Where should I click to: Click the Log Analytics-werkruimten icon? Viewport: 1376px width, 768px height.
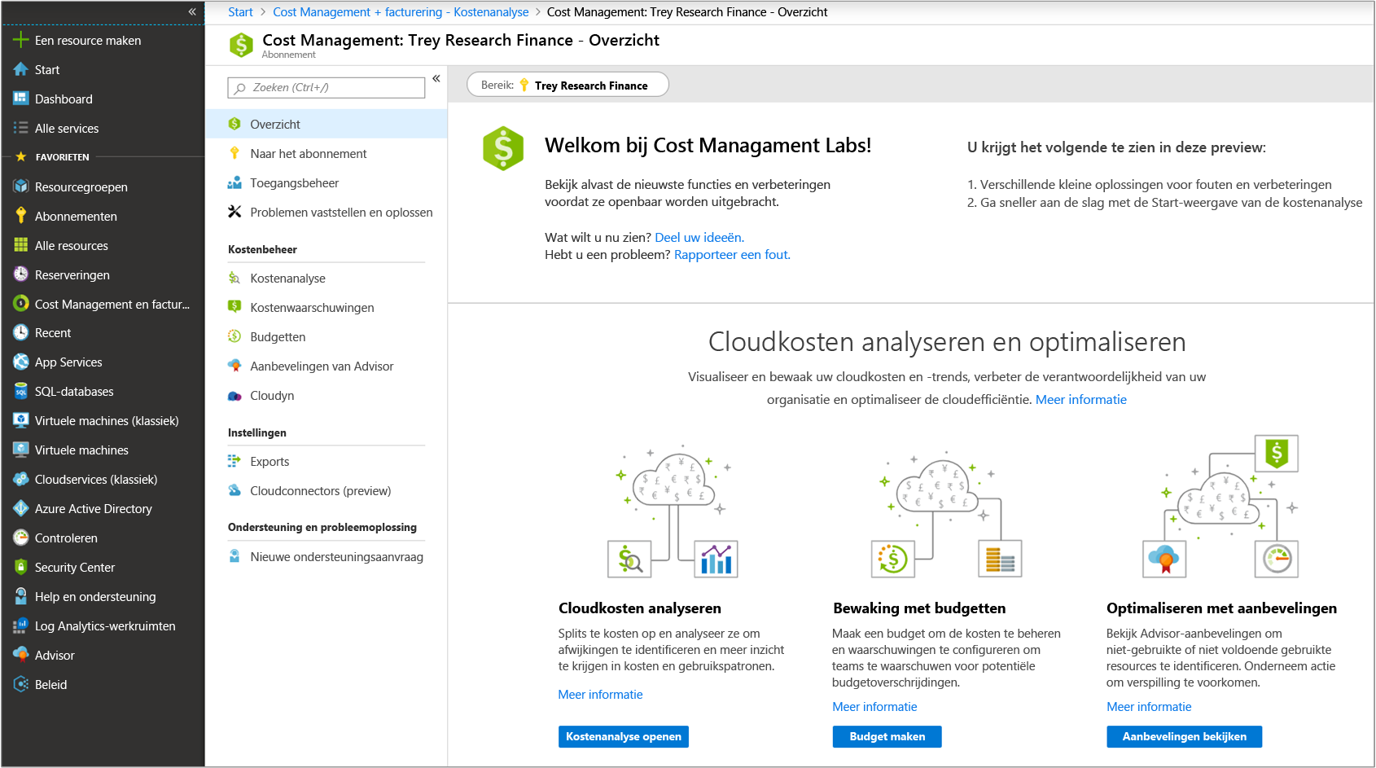tap(20, 625)
